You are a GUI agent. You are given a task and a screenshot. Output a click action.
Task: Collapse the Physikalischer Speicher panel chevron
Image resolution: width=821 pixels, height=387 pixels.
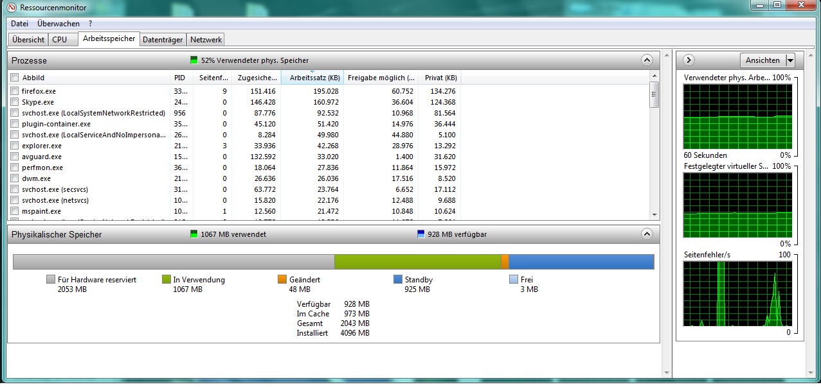[x=647, y=234]
